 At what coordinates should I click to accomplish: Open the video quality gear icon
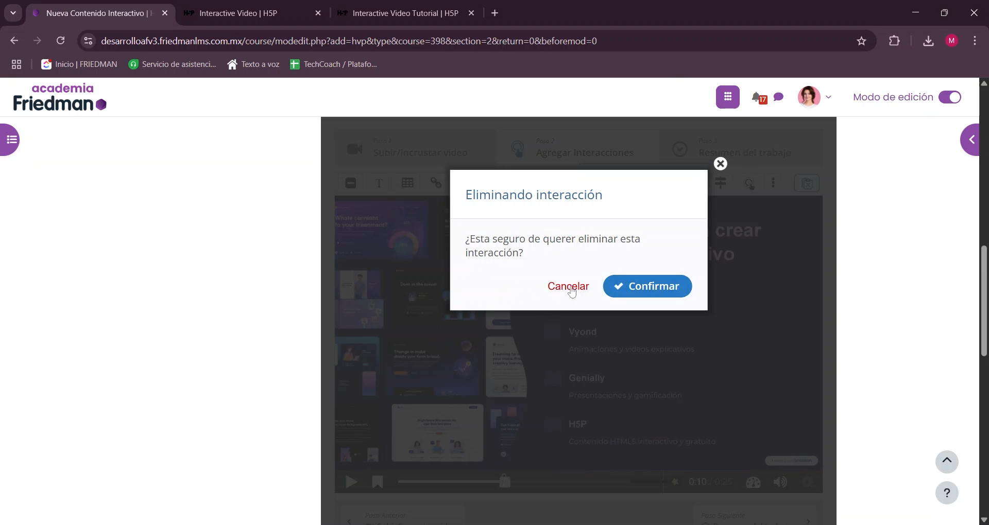[808, 482]
